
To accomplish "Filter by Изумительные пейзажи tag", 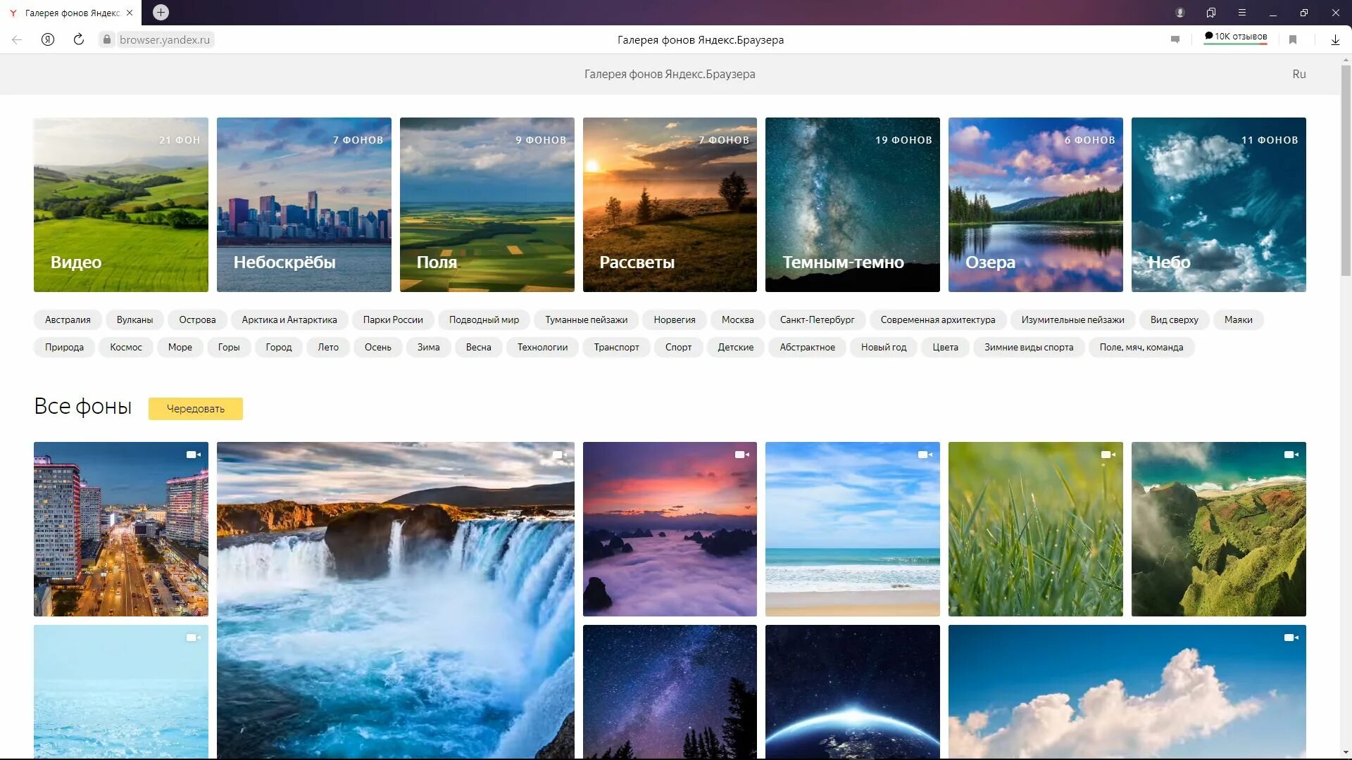I will pyautogui.click(x=1072, y=319).
